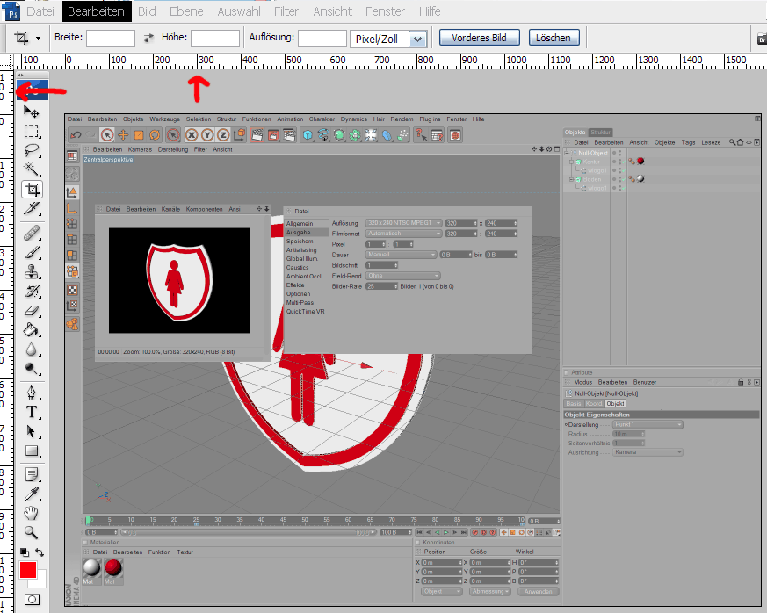Click the Löschen button

554,38
